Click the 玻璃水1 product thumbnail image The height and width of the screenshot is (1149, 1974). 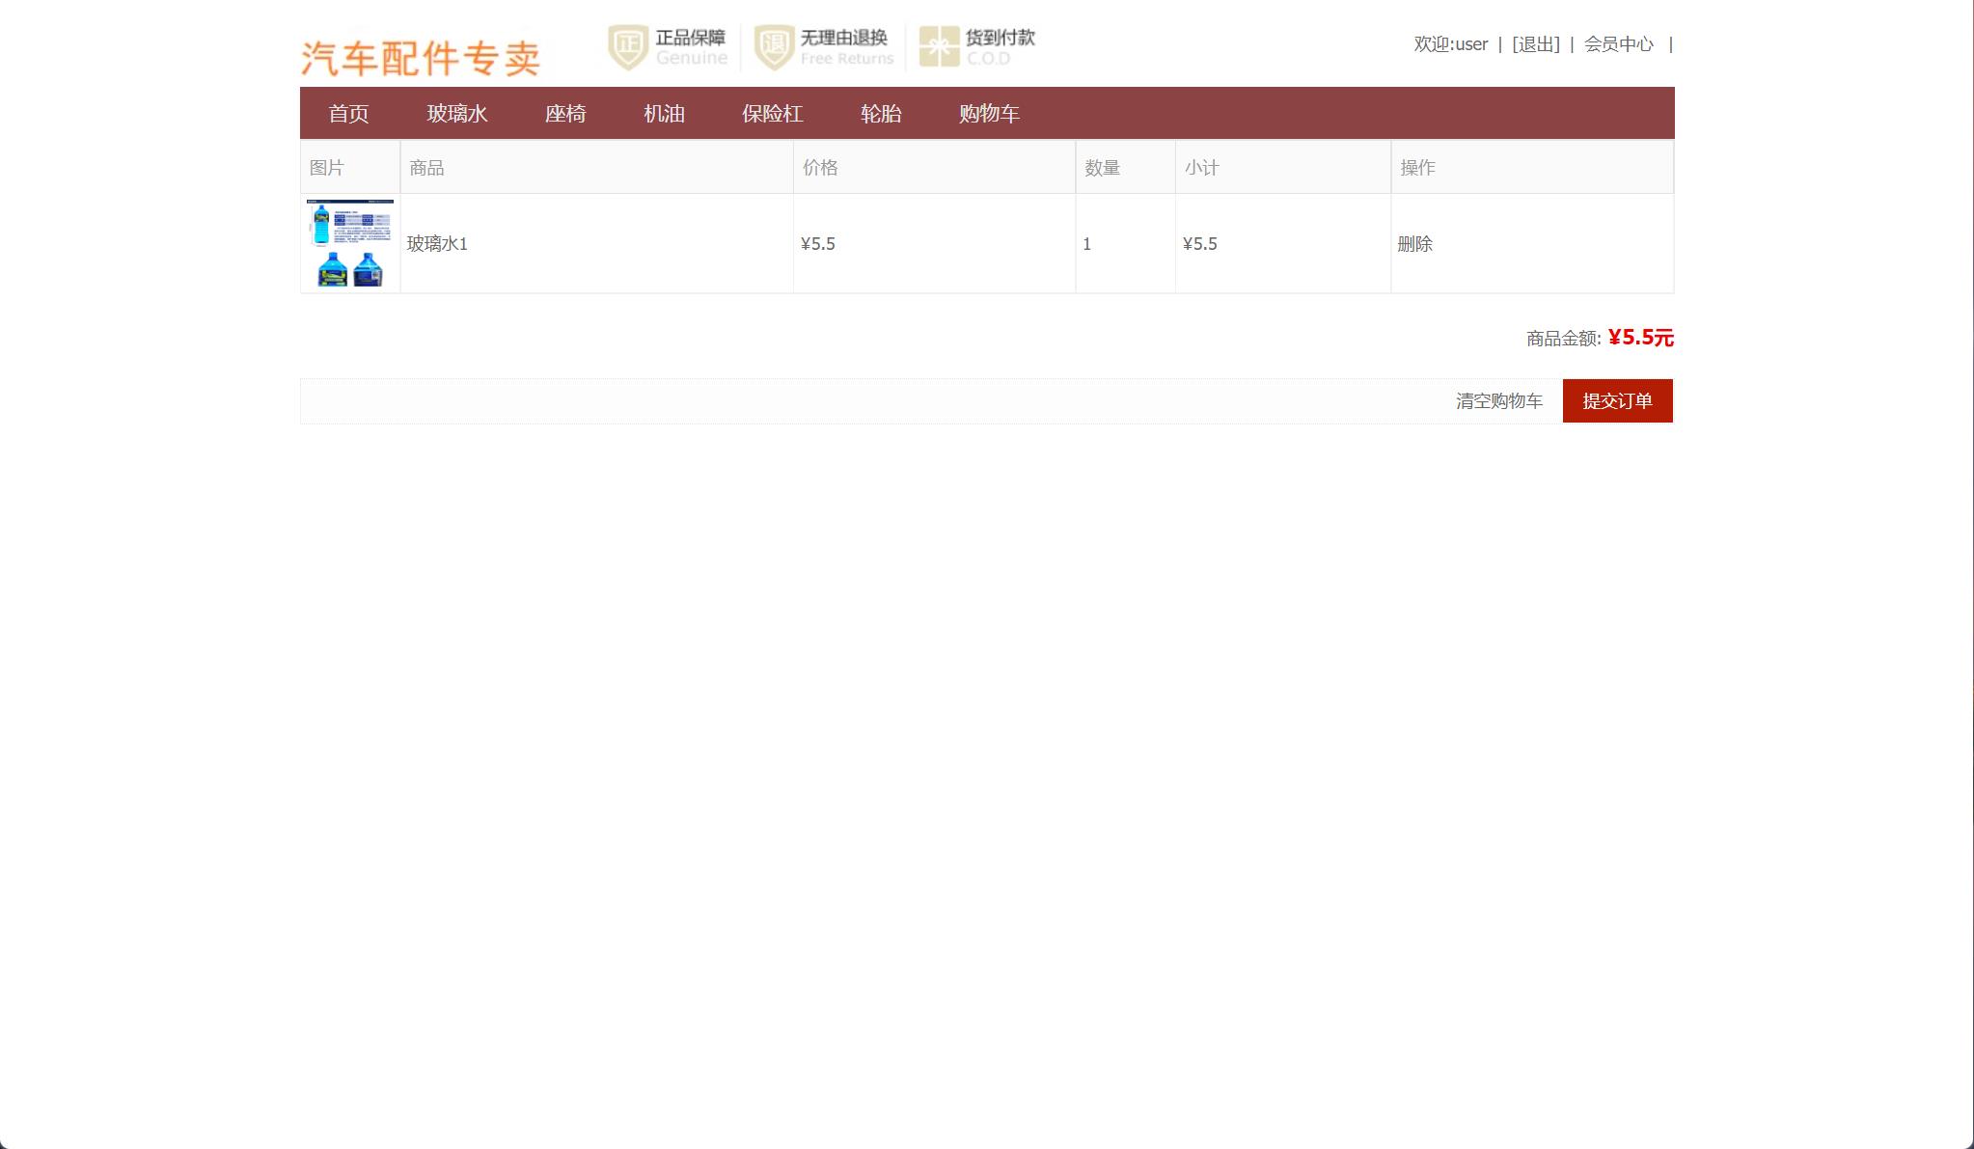click(x=349, y=243)
